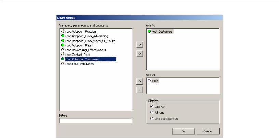The image size is (279, 138).
Task: Click the white circle icon beside Time
Action: point(149,81)
